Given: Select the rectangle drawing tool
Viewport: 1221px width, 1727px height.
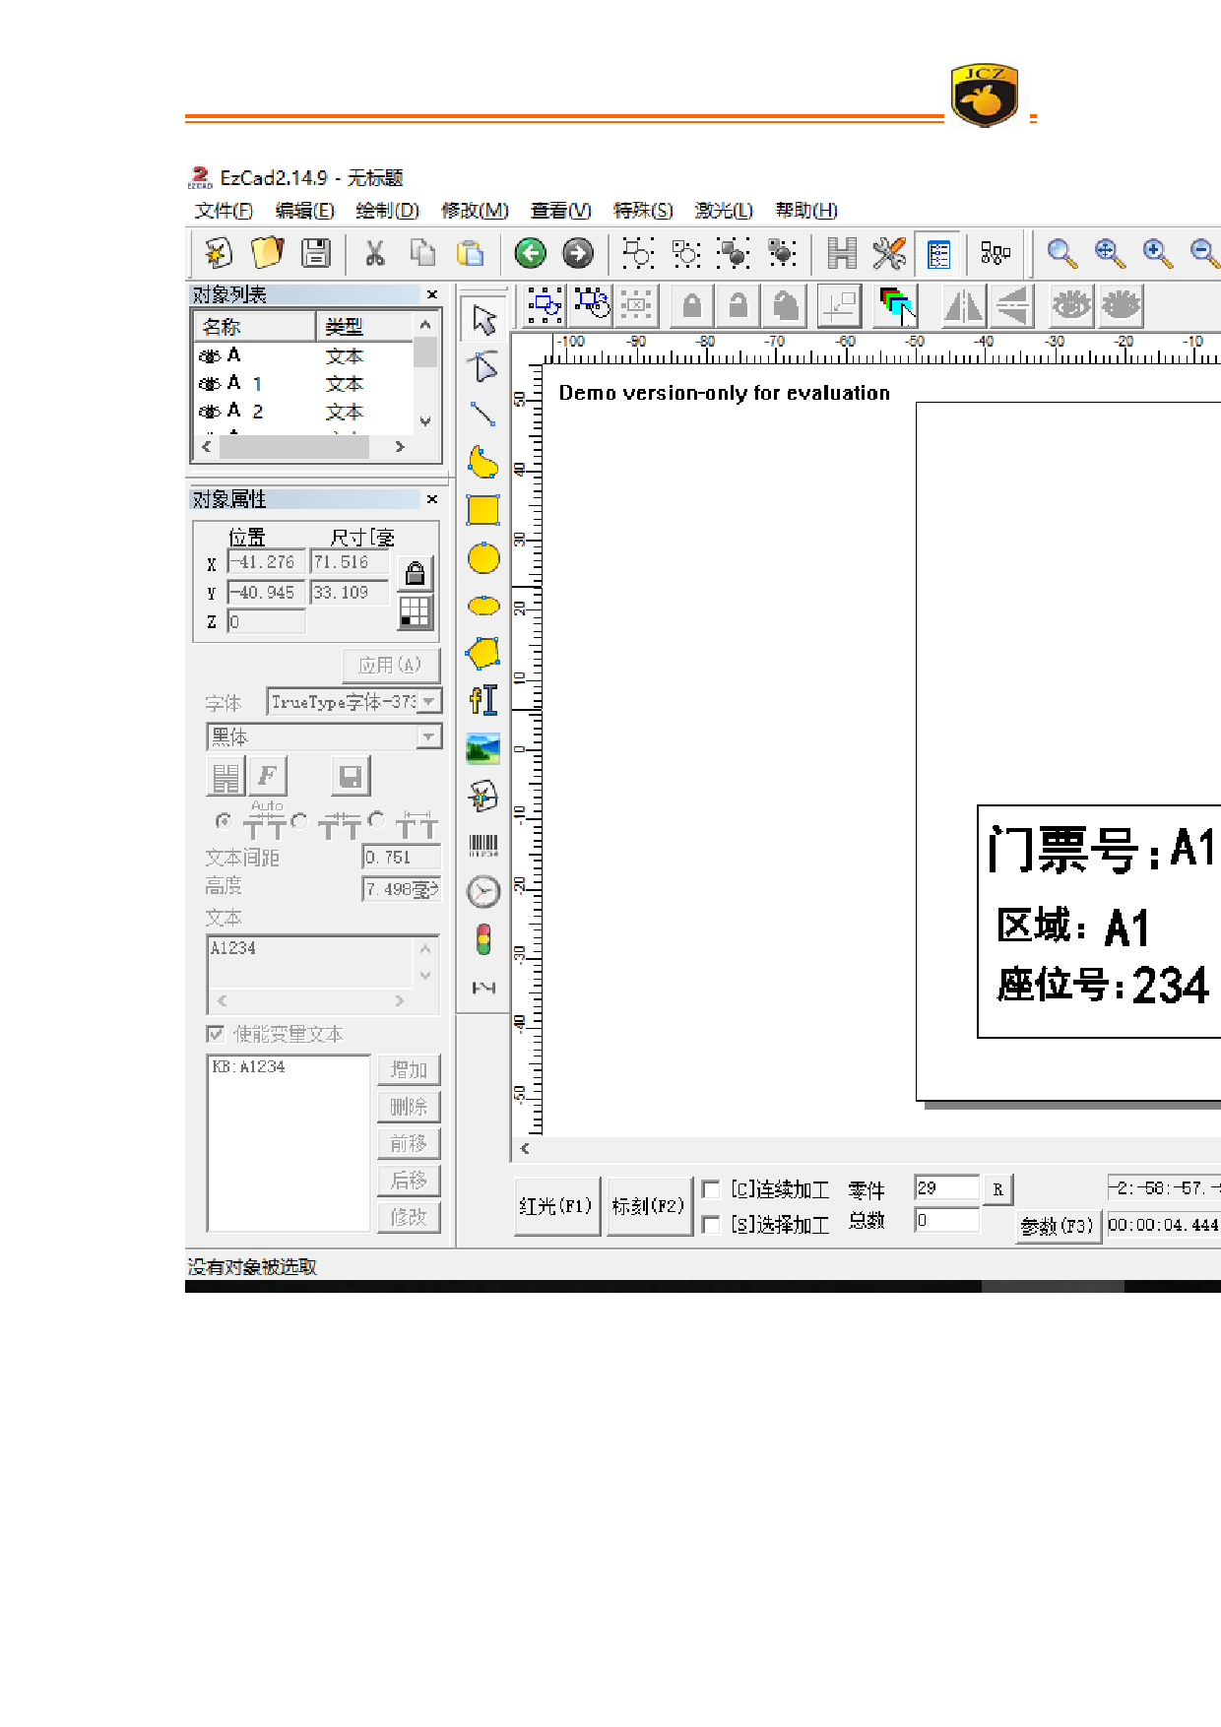Looking at the screenshot, I should (482, 510).
